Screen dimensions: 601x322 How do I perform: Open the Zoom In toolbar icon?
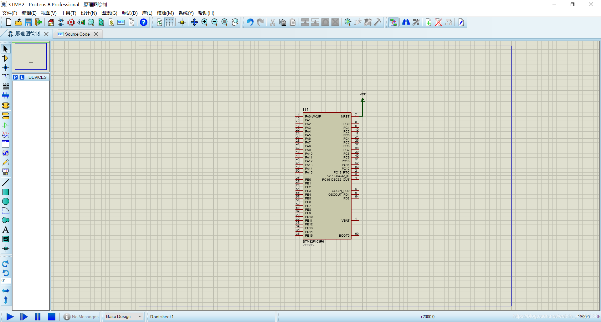[204, 22]
